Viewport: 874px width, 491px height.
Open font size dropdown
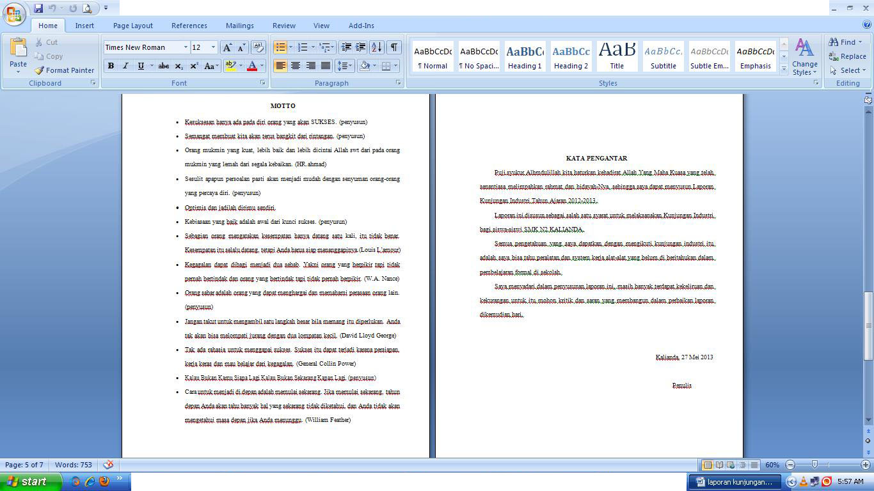click(x=213, y=47)
